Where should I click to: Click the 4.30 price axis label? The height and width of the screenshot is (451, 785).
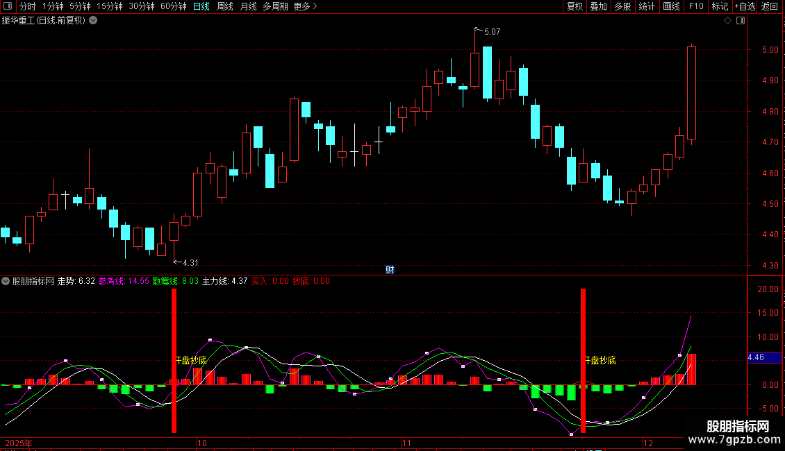click(x=770, y=266)
